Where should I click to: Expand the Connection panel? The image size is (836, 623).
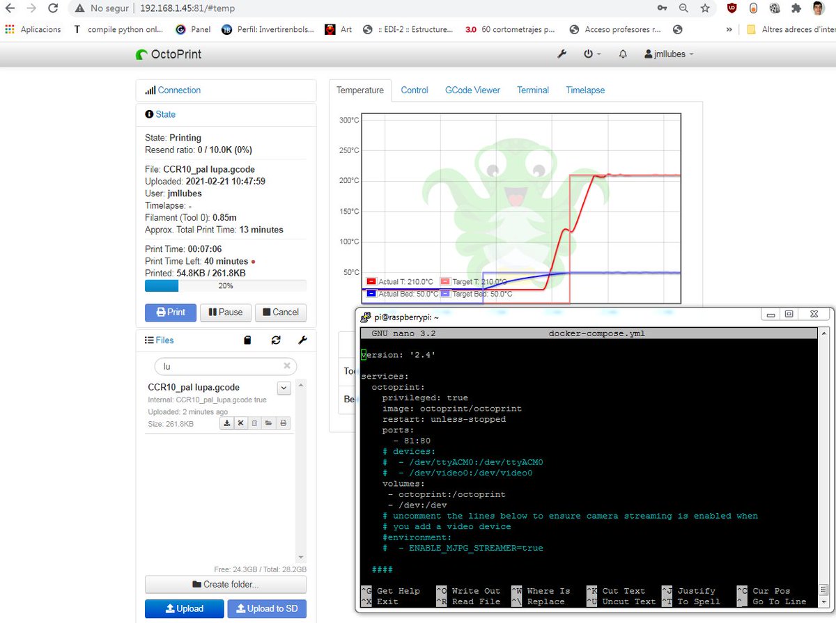(x=173, y=90)
